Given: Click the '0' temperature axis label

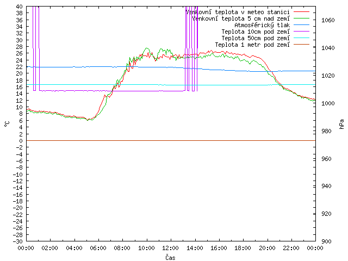Looking at the screenshot, I should 21,141.
